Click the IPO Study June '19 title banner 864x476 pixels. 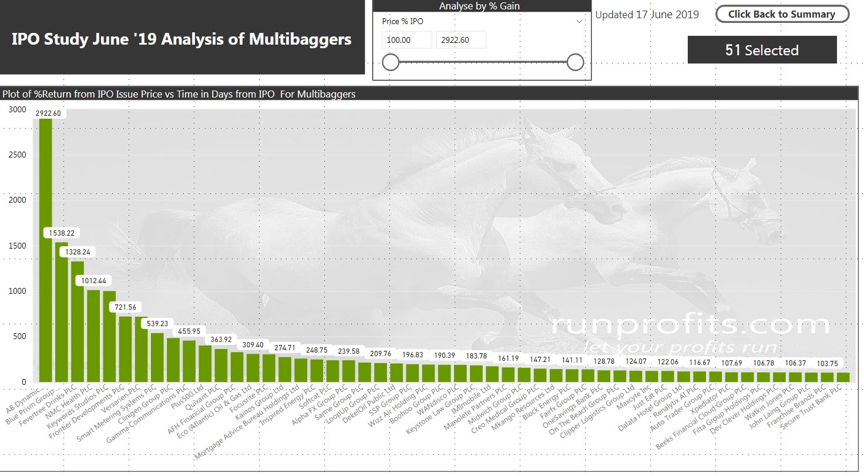tap(181, 39)
